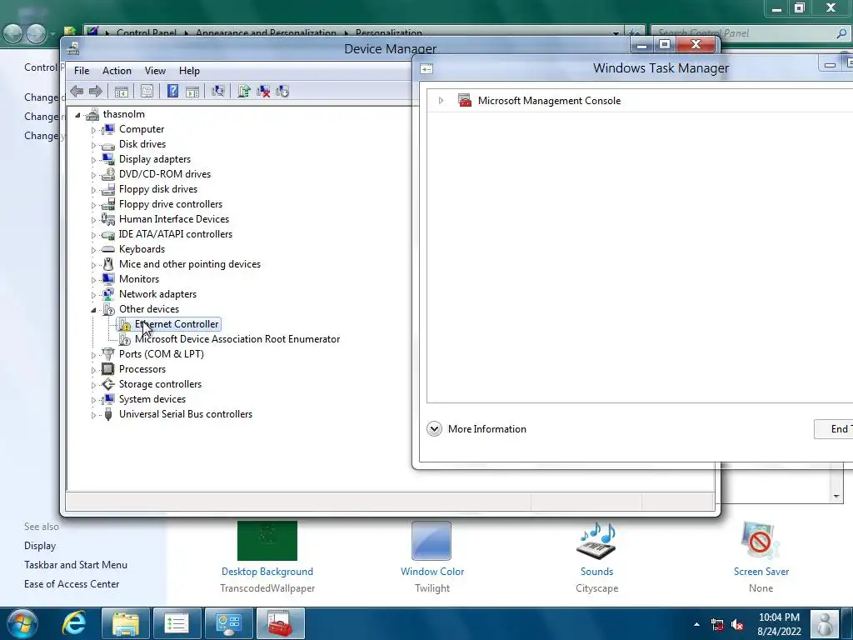Show hidden tray icons arrow
This screenshot has width=853, height=640.
(x=697, y=624)
